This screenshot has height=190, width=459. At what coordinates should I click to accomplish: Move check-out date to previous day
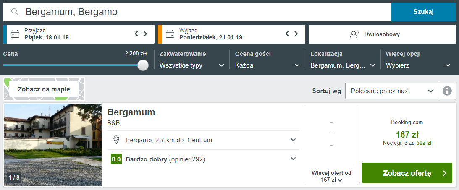click(287, 34)
